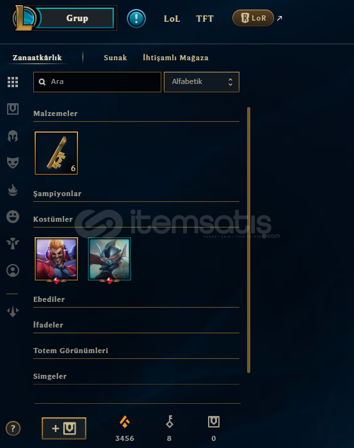
Task: Select the all-items grid filter icon
Action: click(13, 82)
